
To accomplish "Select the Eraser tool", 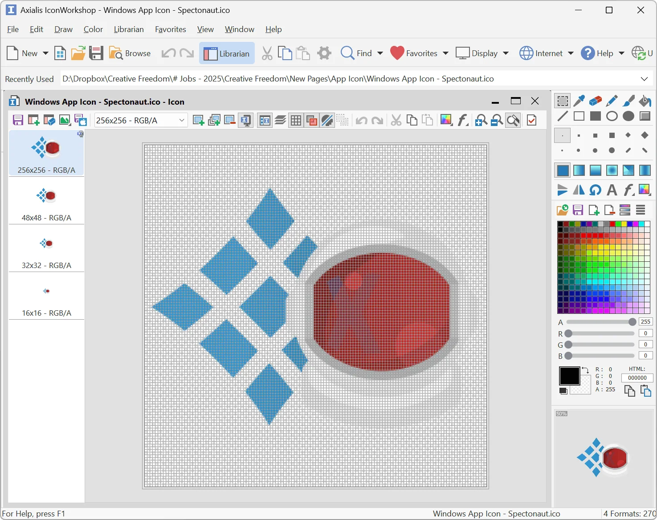I will 596,101.
